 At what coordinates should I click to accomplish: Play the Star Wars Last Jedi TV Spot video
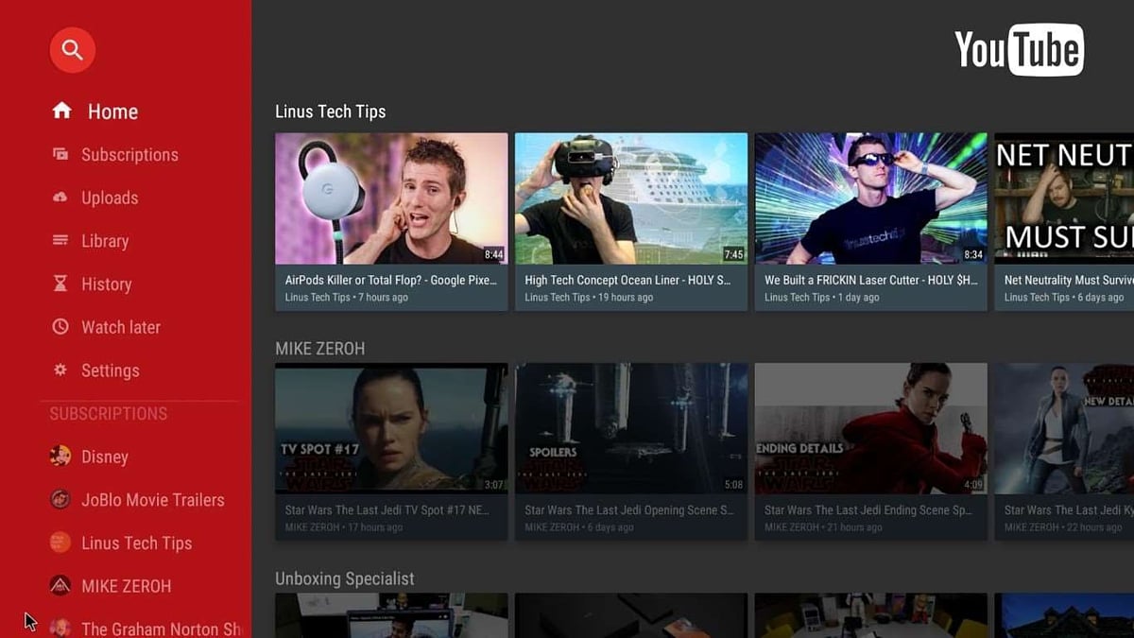(391, 428)
